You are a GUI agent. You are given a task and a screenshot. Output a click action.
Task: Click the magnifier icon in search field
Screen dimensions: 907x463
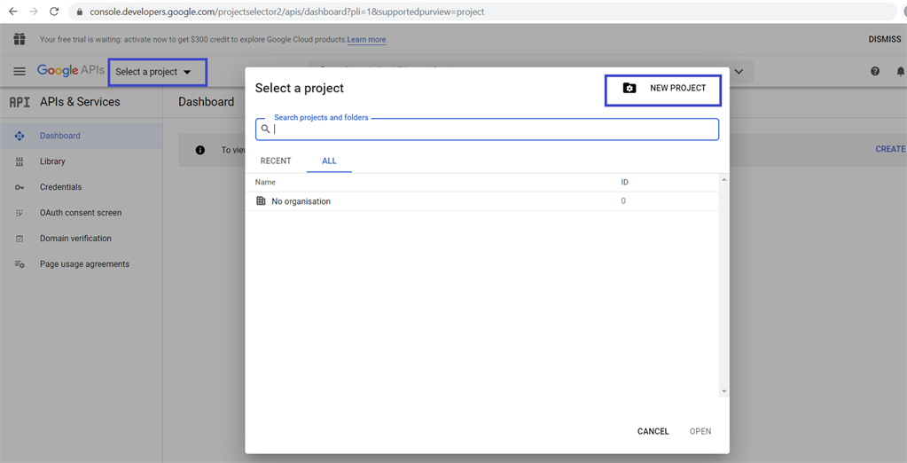265,129
